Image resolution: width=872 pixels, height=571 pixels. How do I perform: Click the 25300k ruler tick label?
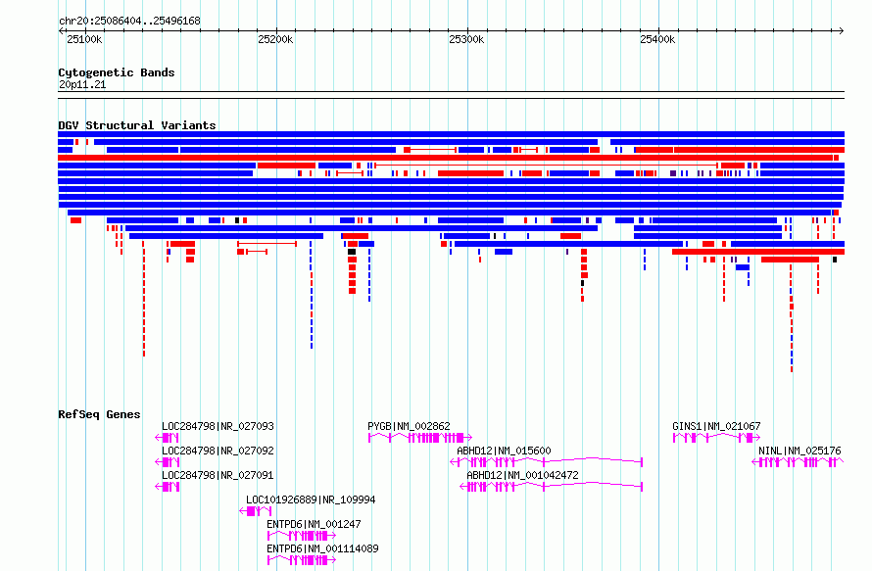coord(466,39)
